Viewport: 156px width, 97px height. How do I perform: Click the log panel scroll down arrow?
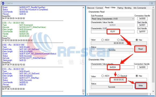pos(84,94)
